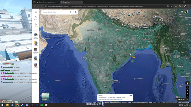Click the browser address bar URL
This screenshot has height=107, width=191.
[x=95, y=6]
